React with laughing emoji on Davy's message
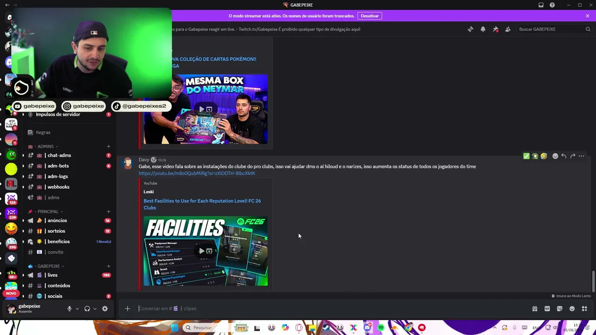 coord(544,156)
